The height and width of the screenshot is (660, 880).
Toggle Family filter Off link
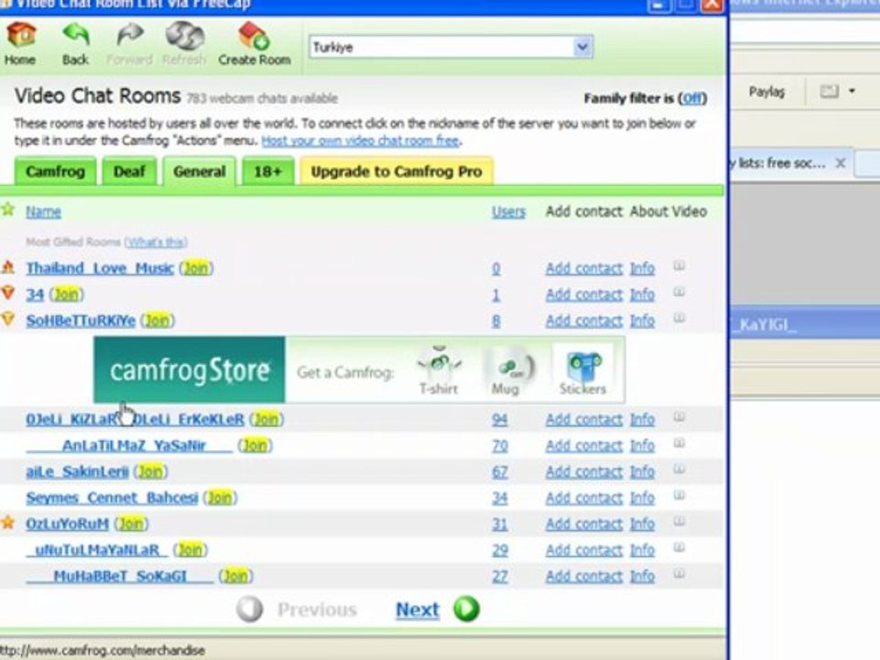pos(692,98)
